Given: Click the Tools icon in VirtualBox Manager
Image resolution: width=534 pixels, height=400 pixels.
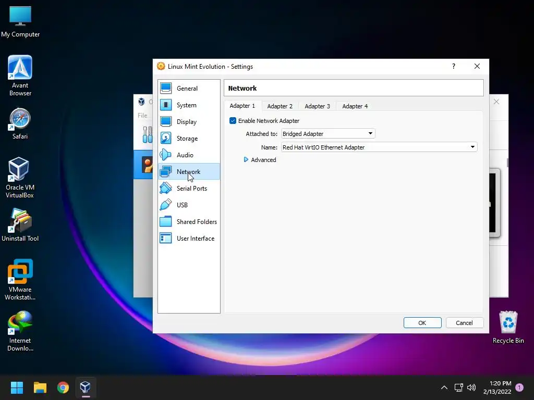Looking at the screenshot, I should point(148,135).
